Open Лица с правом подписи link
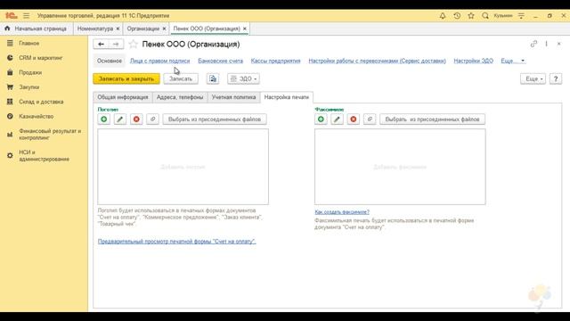570x321 pixels. 160,61
